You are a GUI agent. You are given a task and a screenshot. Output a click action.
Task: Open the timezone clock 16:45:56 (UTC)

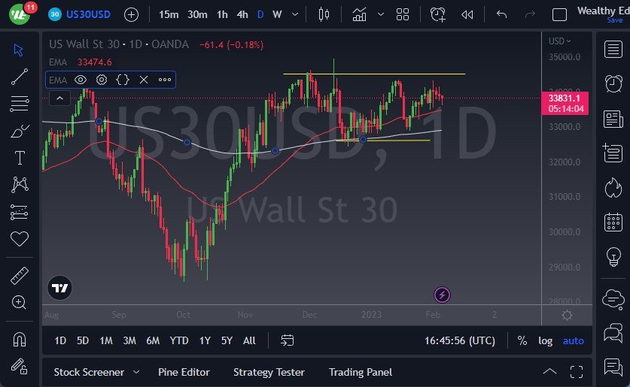click(x=460, y=341)
